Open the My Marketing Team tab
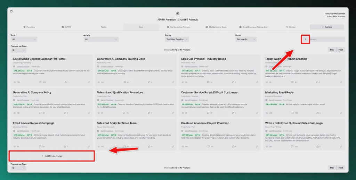Screen dimensions: 356x180 (216, 27)
